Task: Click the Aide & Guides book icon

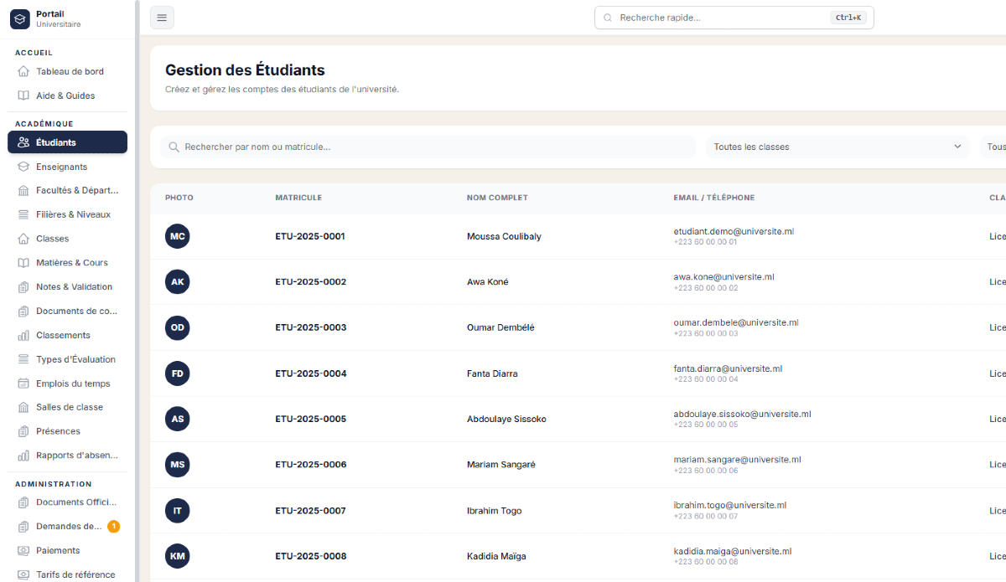Action: pyautogui.click(x=23, y=95)
